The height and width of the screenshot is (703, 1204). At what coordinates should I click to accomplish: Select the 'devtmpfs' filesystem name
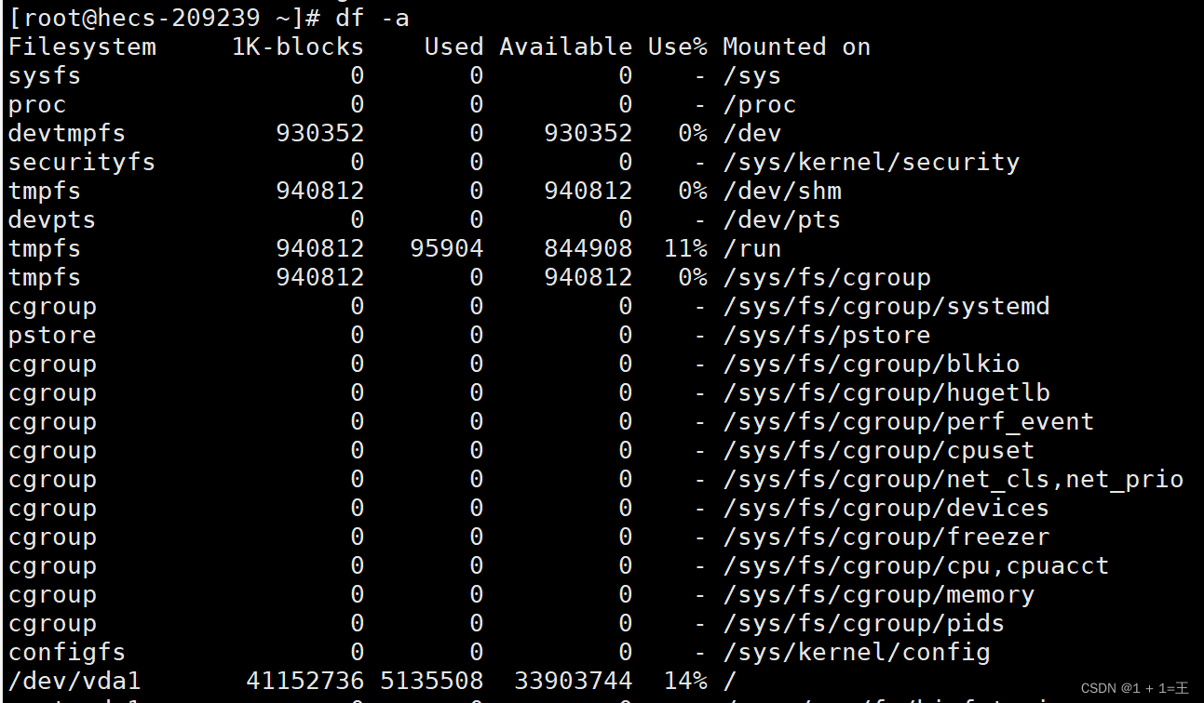(x=67, y=133)
